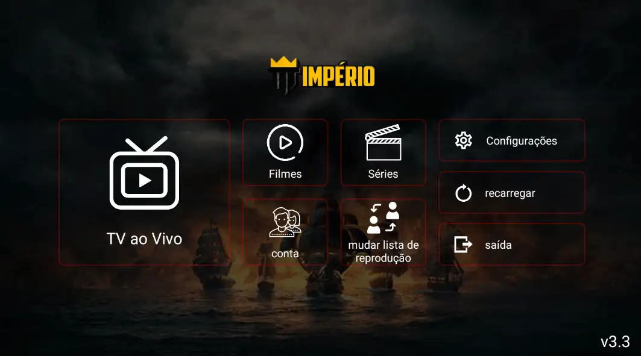
Task: Open the conta account tile
Action: (x=285, y=232)
